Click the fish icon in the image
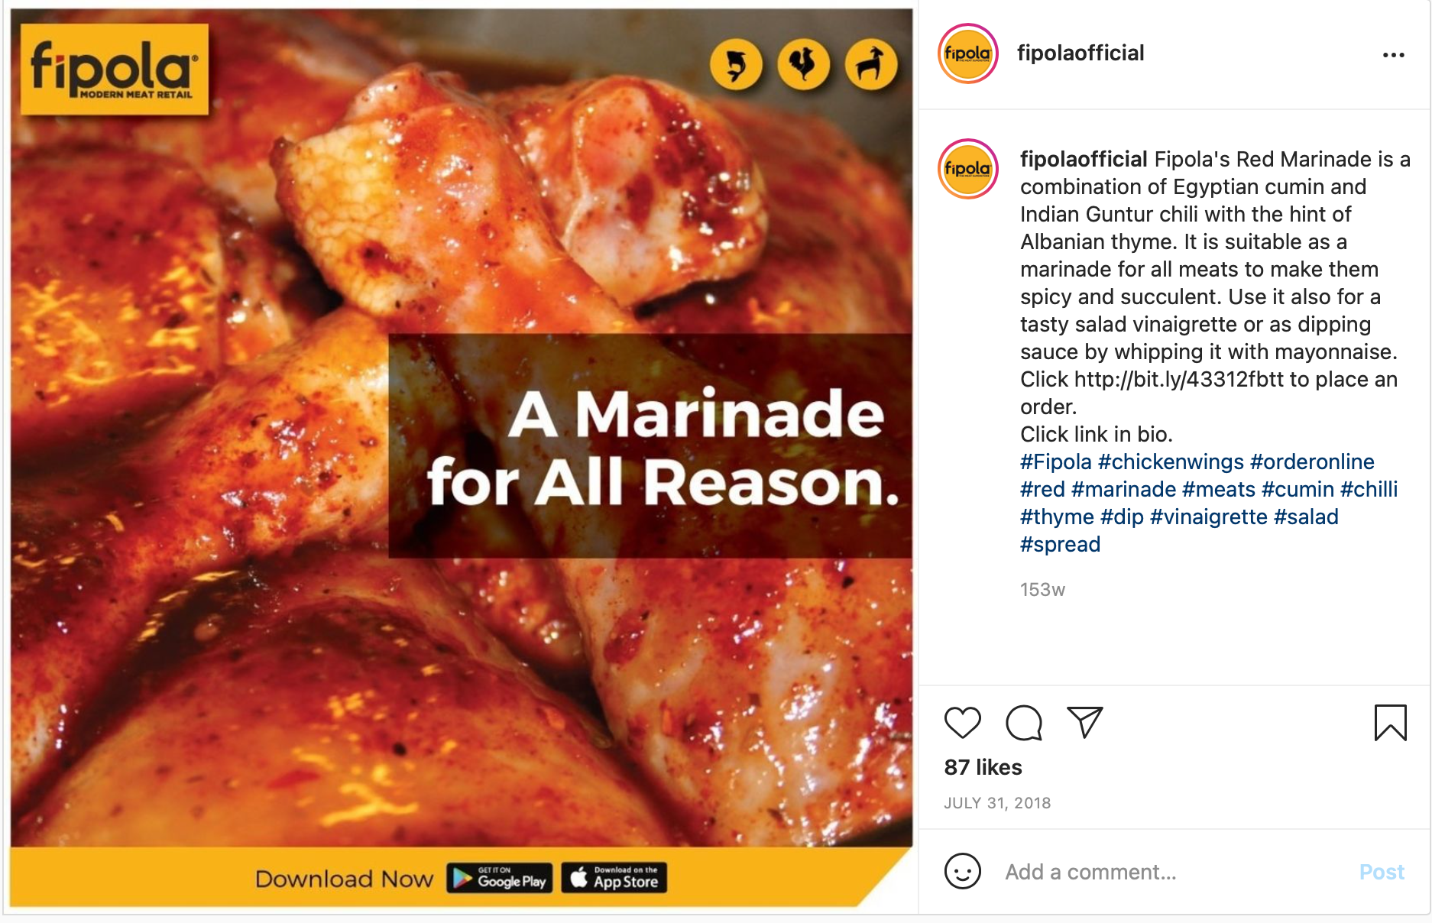 [x=735, y=64]
